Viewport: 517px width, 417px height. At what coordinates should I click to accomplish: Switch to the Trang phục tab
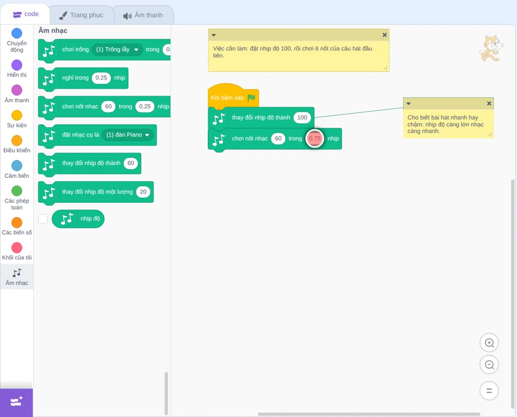click(81, 15)
